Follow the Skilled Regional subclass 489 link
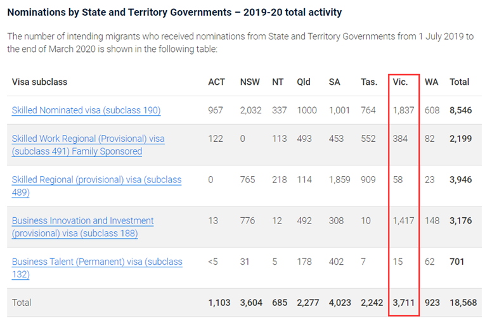 tap(96, 186)
